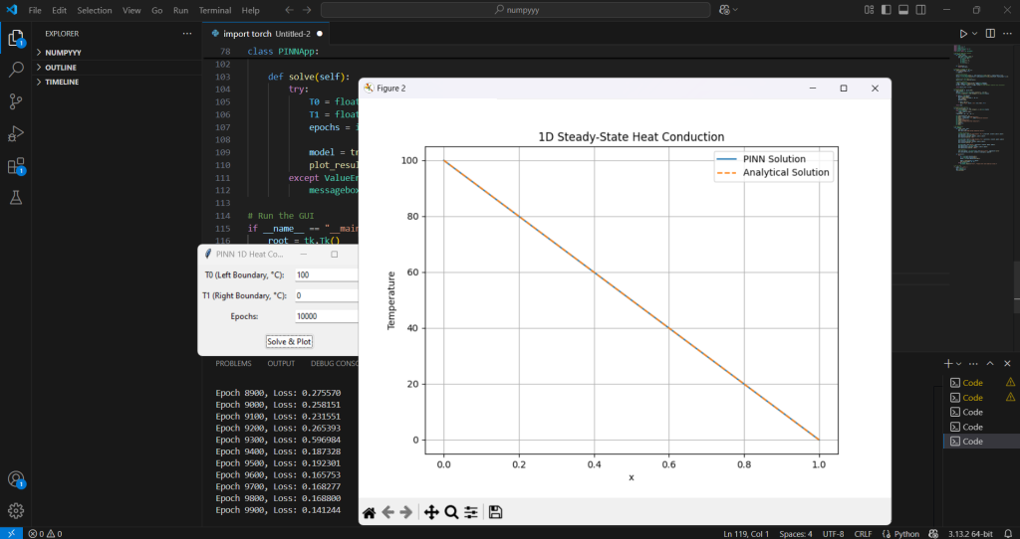Open the Extensions view in activity bar

pyautogui.click(x=16, y=166)
